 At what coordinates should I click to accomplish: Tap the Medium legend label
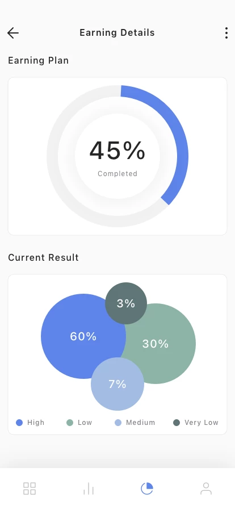pos(141,423)
